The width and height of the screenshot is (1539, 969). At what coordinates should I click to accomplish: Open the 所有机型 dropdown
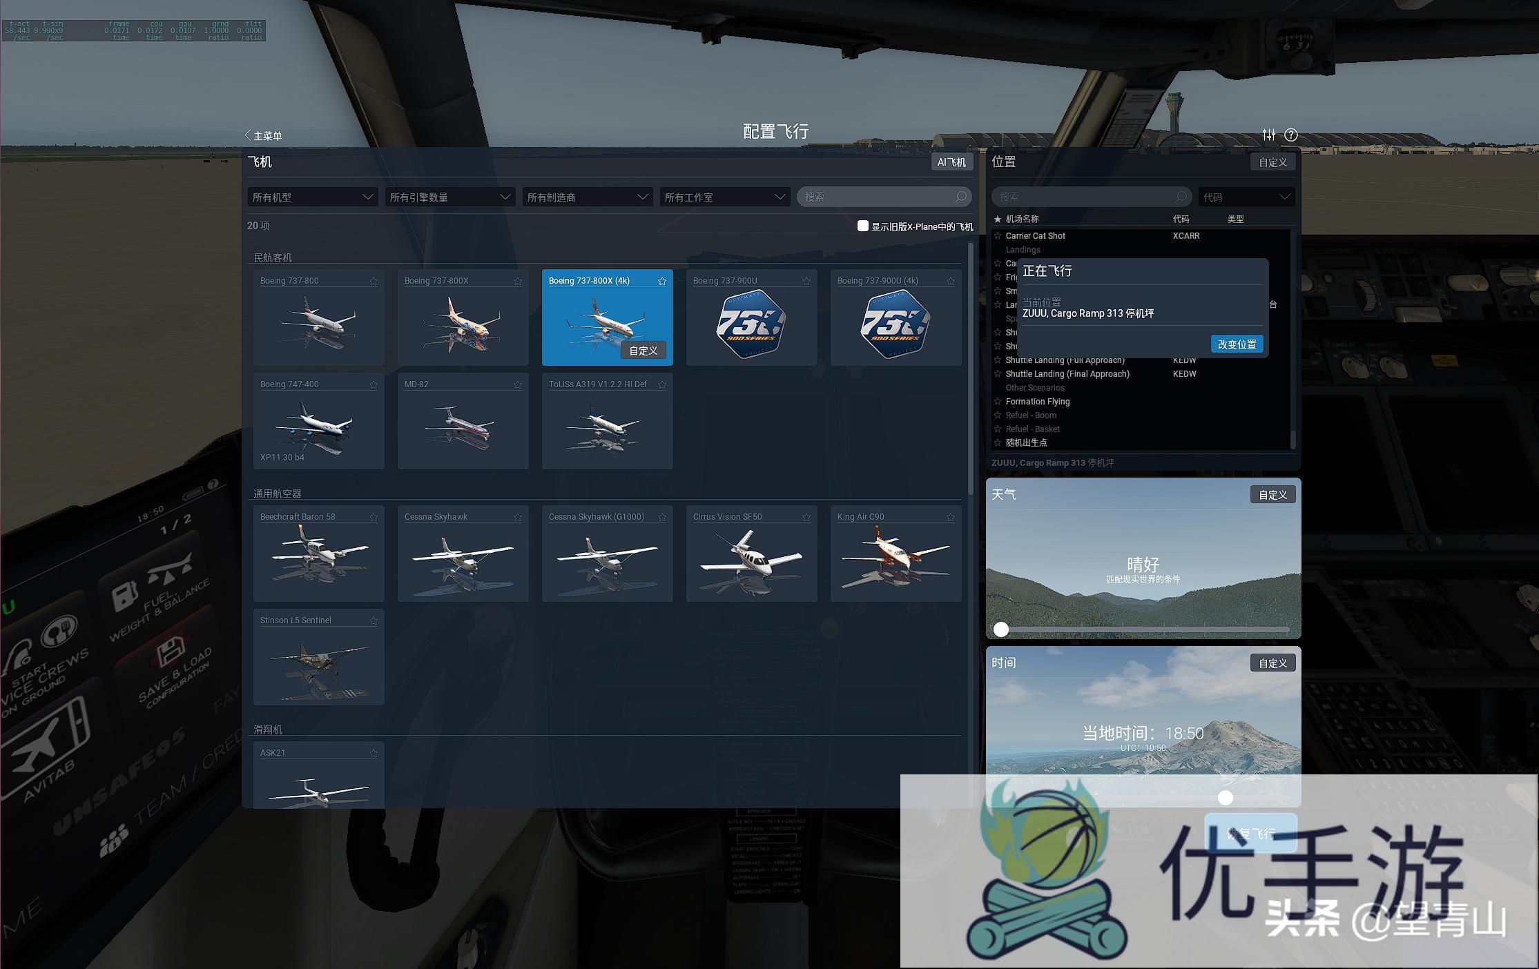313,197
